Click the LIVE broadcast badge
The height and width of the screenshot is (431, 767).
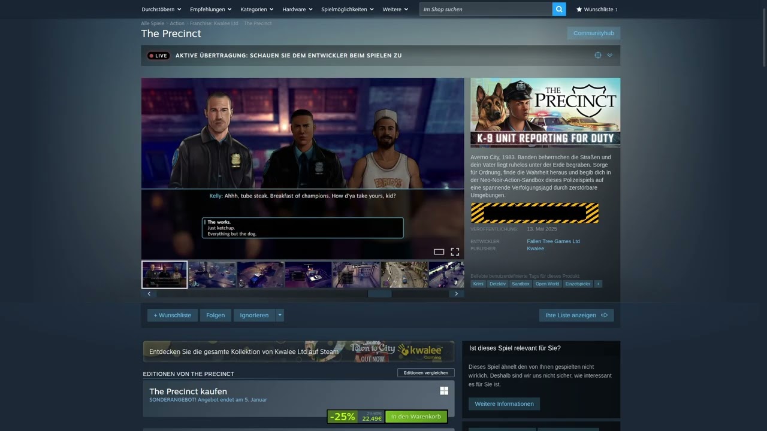pos(159,56)
